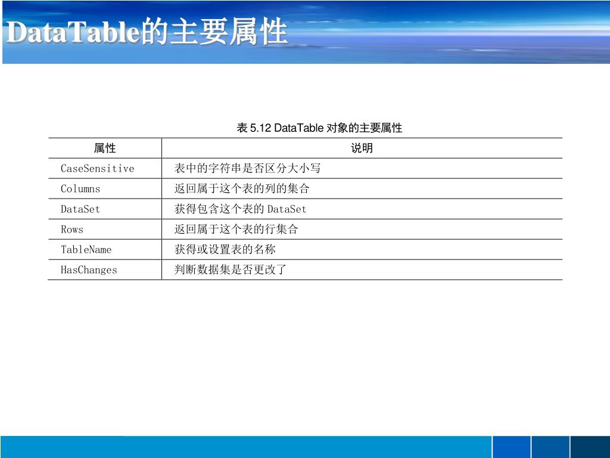Click description '返回属于这个表的列的集合'
610x458 pixels.
click(x=242, y=188)
